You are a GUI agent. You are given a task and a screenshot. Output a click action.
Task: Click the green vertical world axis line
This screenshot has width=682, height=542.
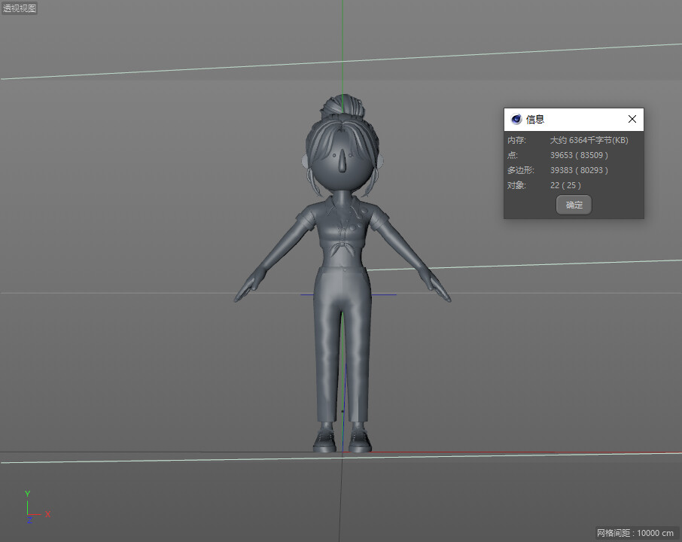point(343,45)
